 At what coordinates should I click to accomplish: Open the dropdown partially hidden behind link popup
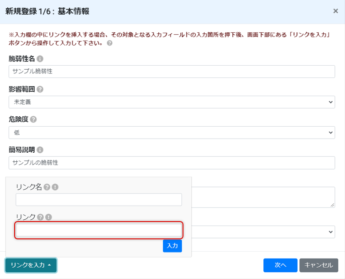pyautogui.click(x=263, y=232)
